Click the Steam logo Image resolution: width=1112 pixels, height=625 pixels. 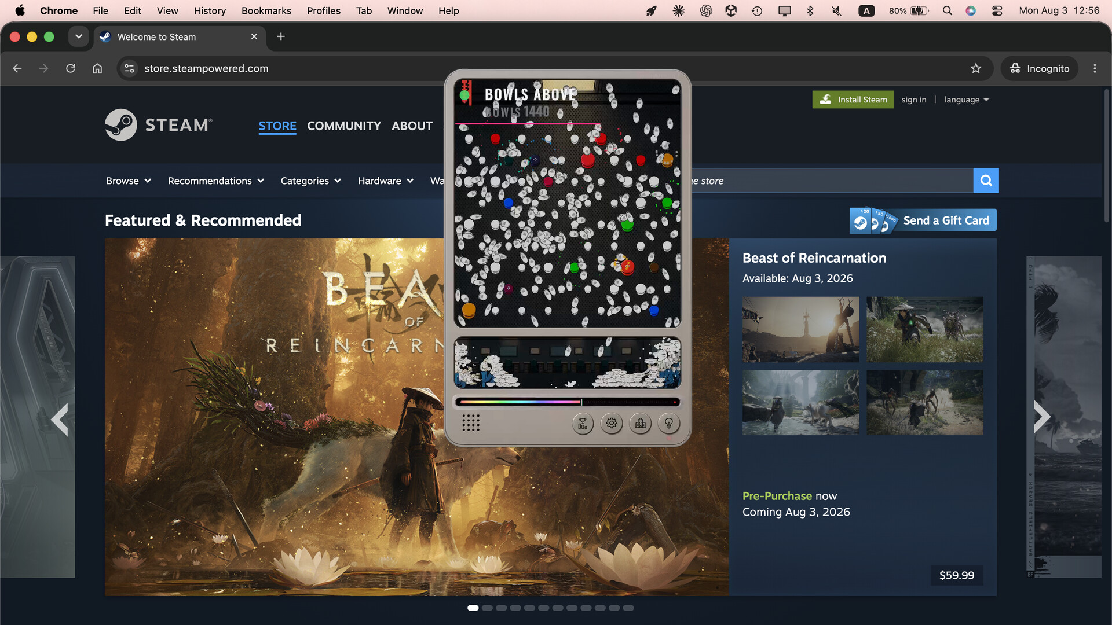[159, 125]
